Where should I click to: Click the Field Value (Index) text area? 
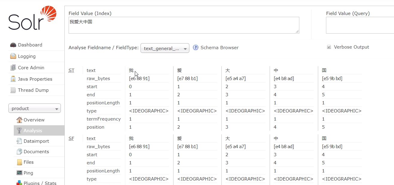tap(184, 25)
